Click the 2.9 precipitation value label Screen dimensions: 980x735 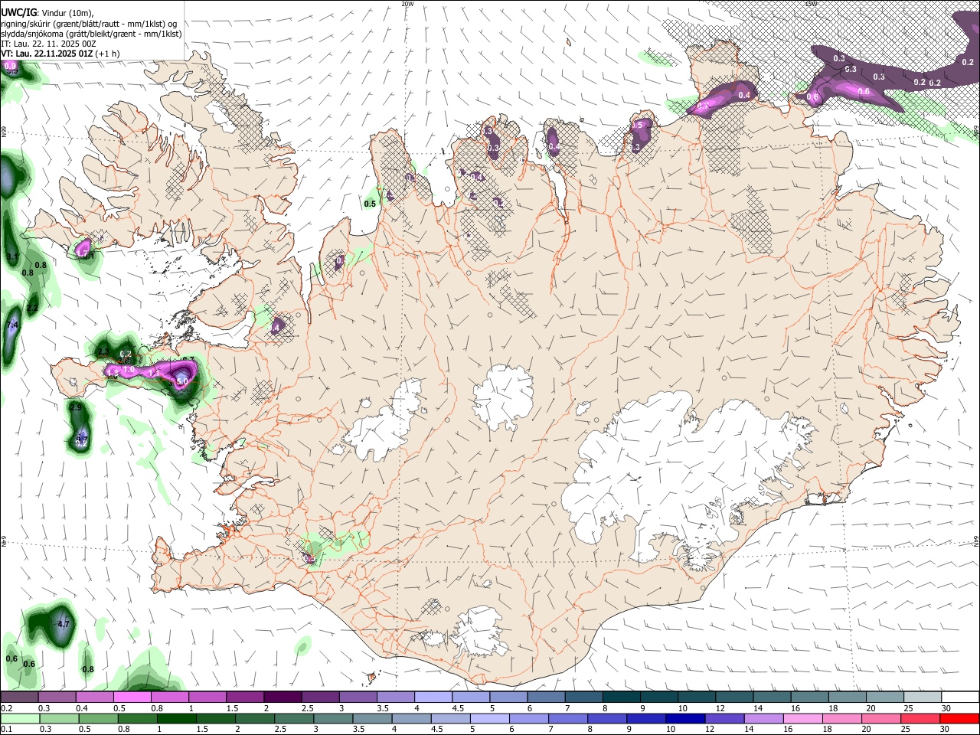(75, 408)
